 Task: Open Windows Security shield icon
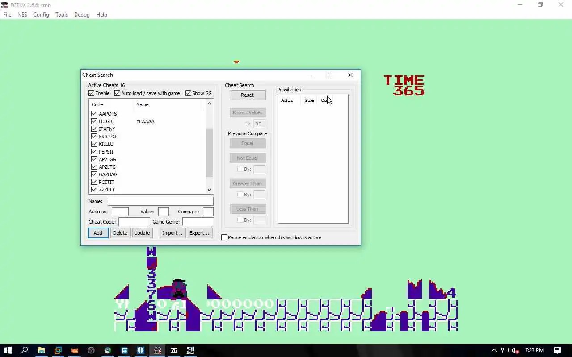[141, 350]
